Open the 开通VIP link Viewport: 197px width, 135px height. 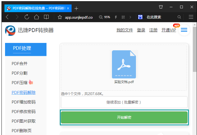tap(169, 30)
